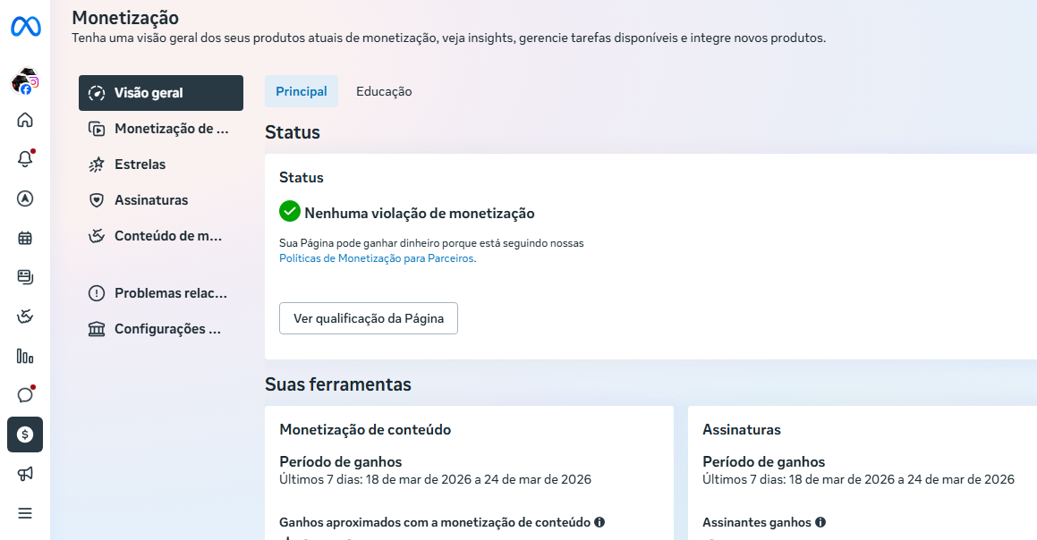
Task: Open the Insights bar chart icon
Action: tap(25, 356)
